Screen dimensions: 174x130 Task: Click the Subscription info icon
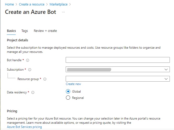pyautogui.click(x=30, y=70)
